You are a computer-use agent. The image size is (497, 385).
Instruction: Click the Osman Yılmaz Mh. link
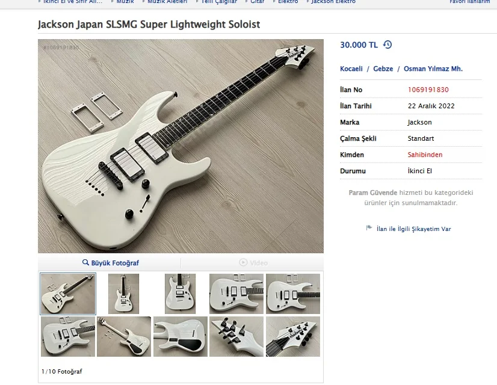433,69
